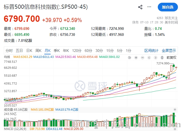Click the 最低 value 6695.490
The height and width of the screenshot is (131, 182).
[x=22, y=35]
